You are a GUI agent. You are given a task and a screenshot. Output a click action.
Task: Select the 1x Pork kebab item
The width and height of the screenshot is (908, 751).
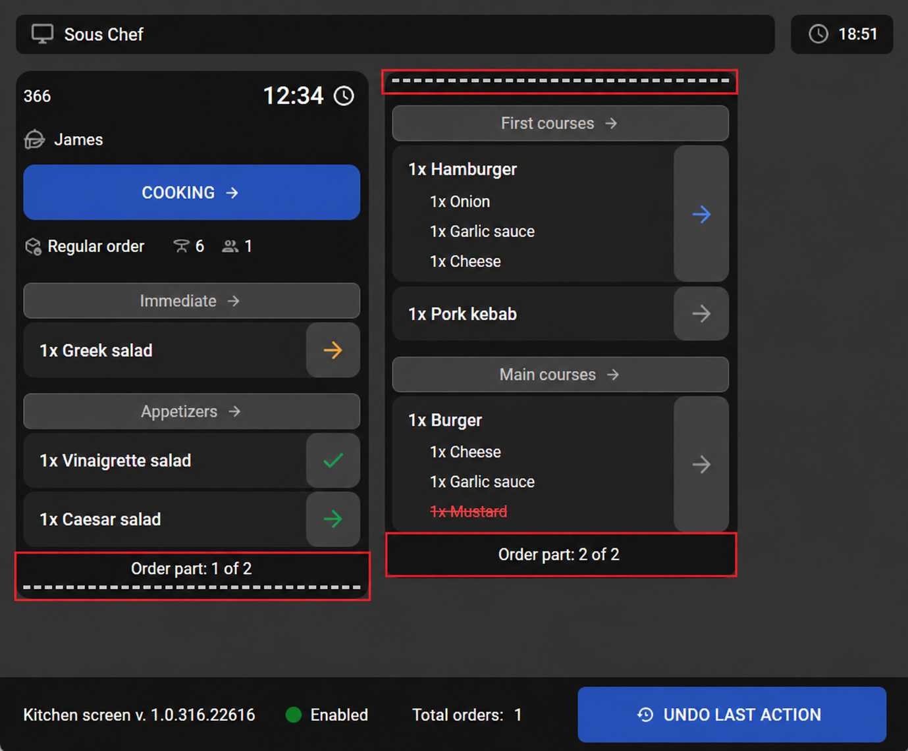(x=533, y=313)
